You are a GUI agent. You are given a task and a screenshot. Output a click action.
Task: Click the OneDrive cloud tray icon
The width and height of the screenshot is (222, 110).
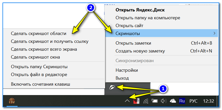pyautogui.click(x=173, y=101)
